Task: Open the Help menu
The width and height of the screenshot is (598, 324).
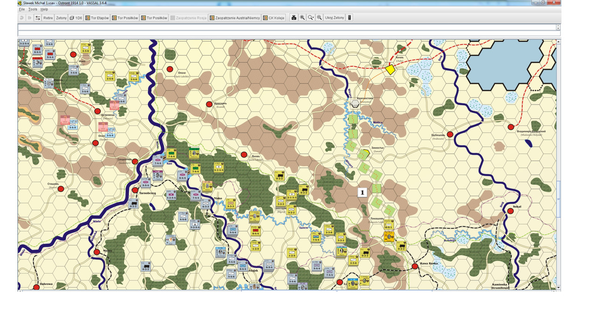Action: pyautogui.click(x=44, y=9)
